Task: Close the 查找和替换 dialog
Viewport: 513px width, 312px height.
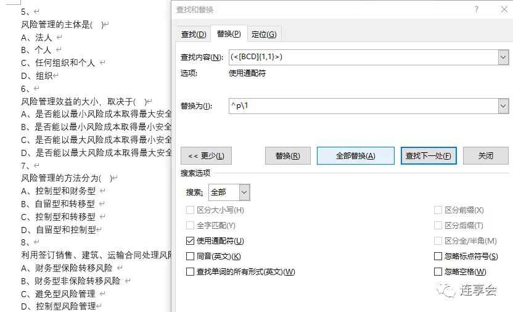Action: (504, 9)
